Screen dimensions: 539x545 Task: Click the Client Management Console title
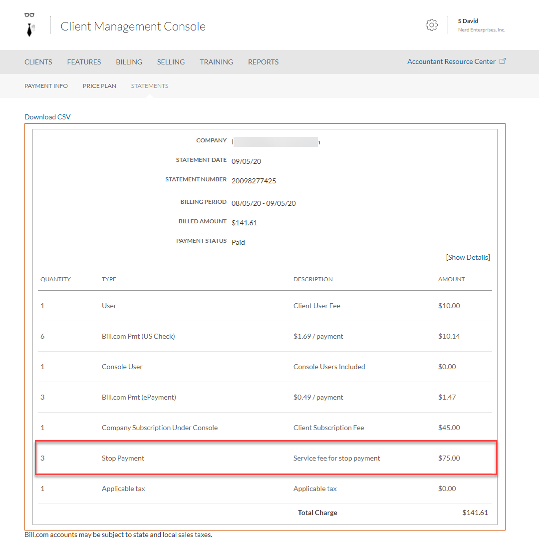133,26
